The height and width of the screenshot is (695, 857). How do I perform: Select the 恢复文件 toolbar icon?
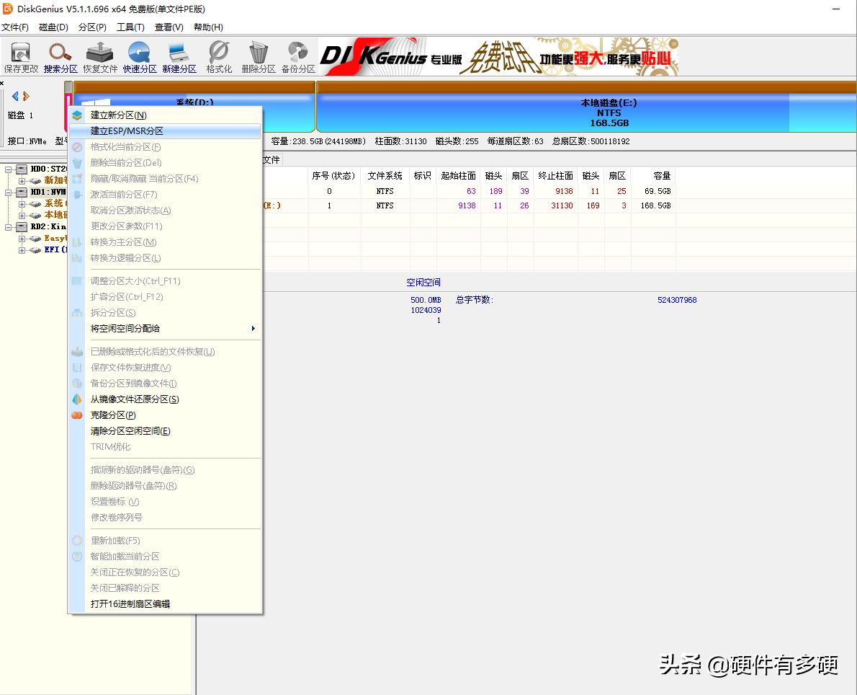pos(100,56)
